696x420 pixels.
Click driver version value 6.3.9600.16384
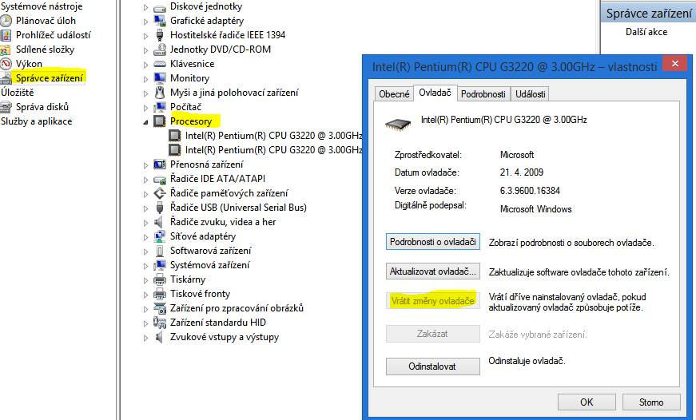tap(530, 191)
